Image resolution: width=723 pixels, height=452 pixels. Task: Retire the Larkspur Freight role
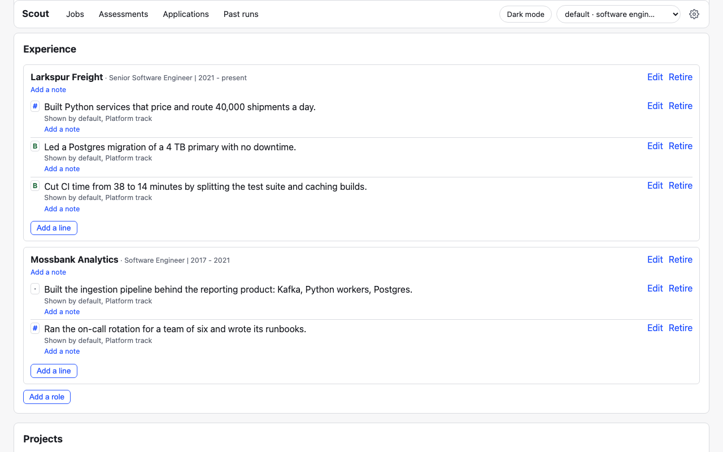tap(681, 77)
